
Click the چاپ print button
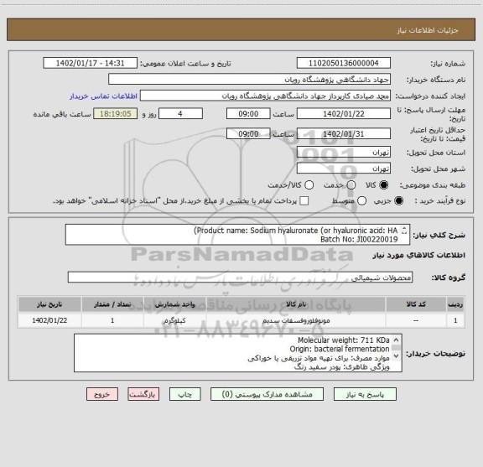tap(184, 394)
